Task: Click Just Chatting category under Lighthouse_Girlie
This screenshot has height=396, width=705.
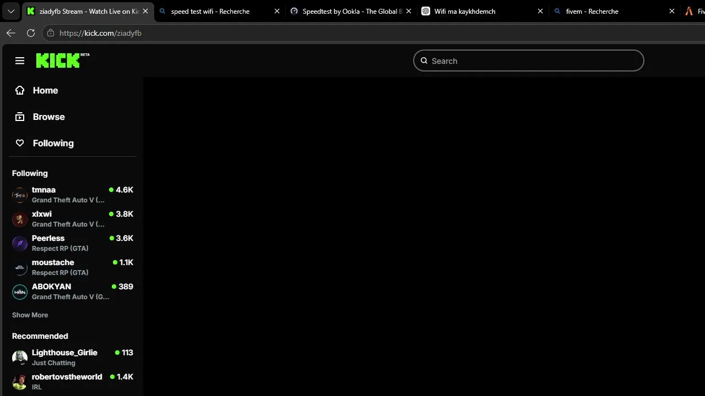Action: tap(53, 363)
